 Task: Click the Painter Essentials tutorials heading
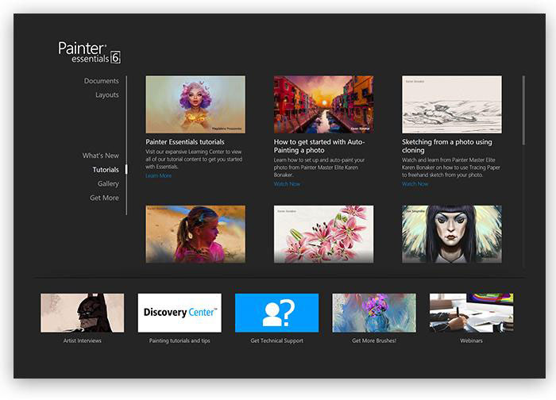tap(185, 142)
